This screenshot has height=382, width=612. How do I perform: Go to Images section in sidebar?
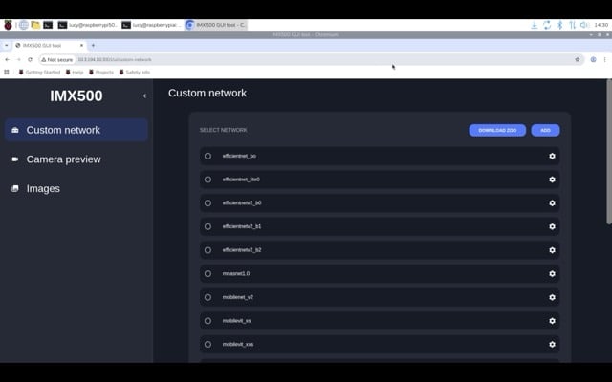pos(43,189)
